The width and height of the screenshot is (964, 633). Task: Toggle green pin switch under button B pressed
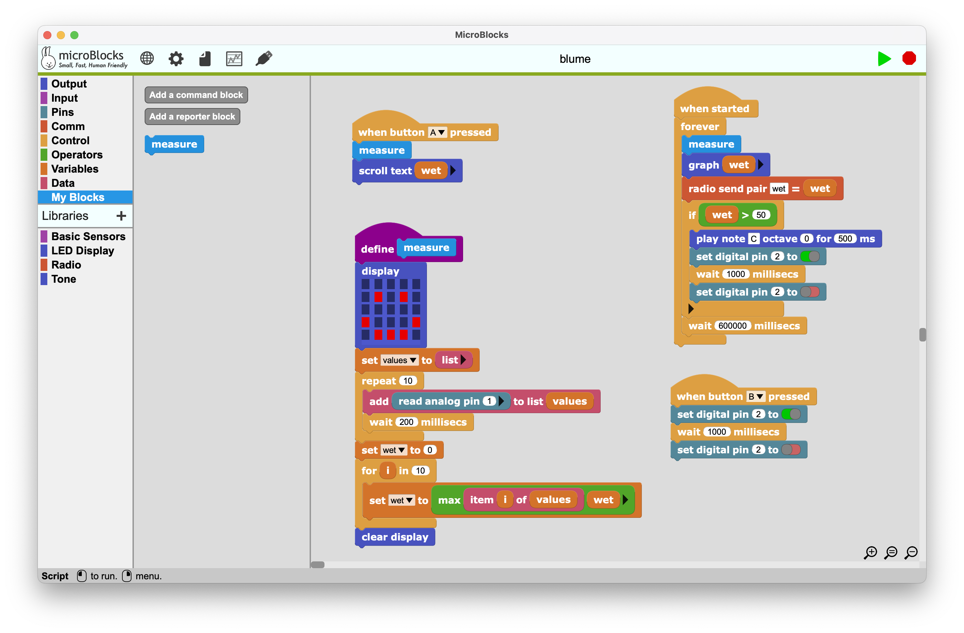[x=791, y=414]
